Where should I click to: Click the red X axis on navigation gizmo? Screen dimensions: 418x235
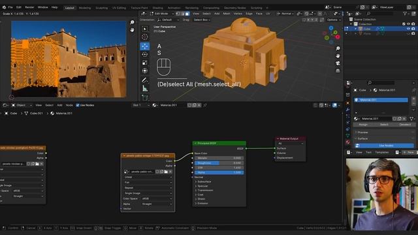tap(338, 37)
